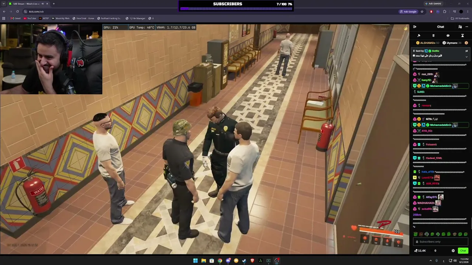Open the bookmarks apps grid icon
Image resolution: width=472 pixels, height=265 pixels.
(4, 18)
